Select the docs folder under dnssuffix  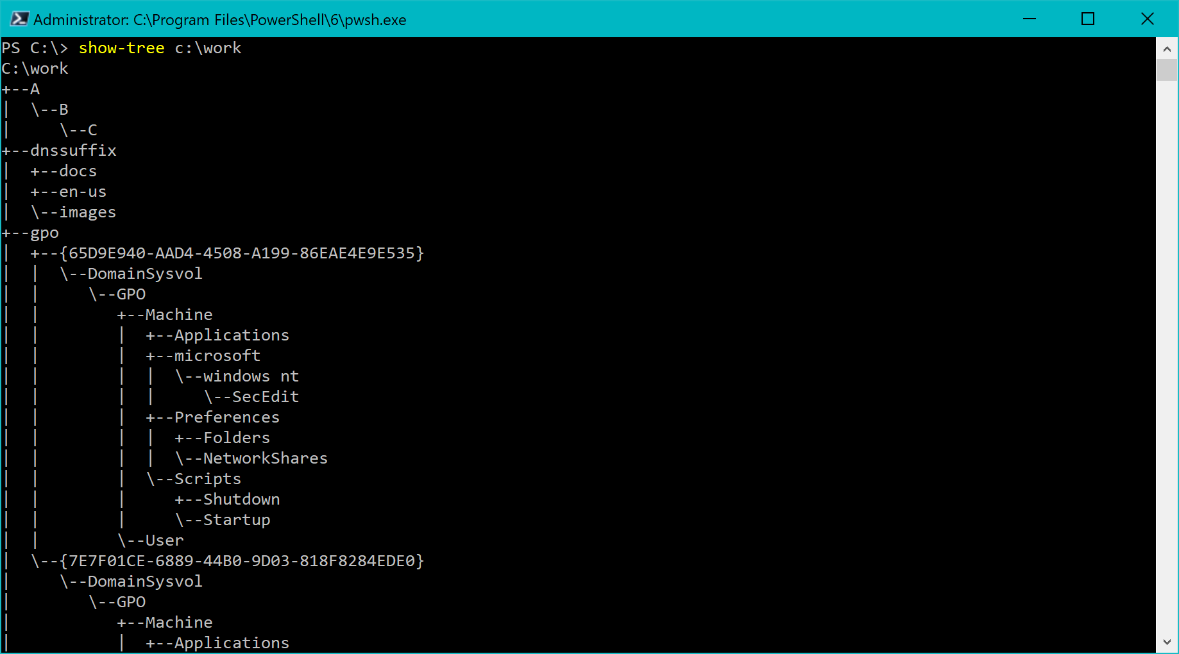click(x=77, y=171)
